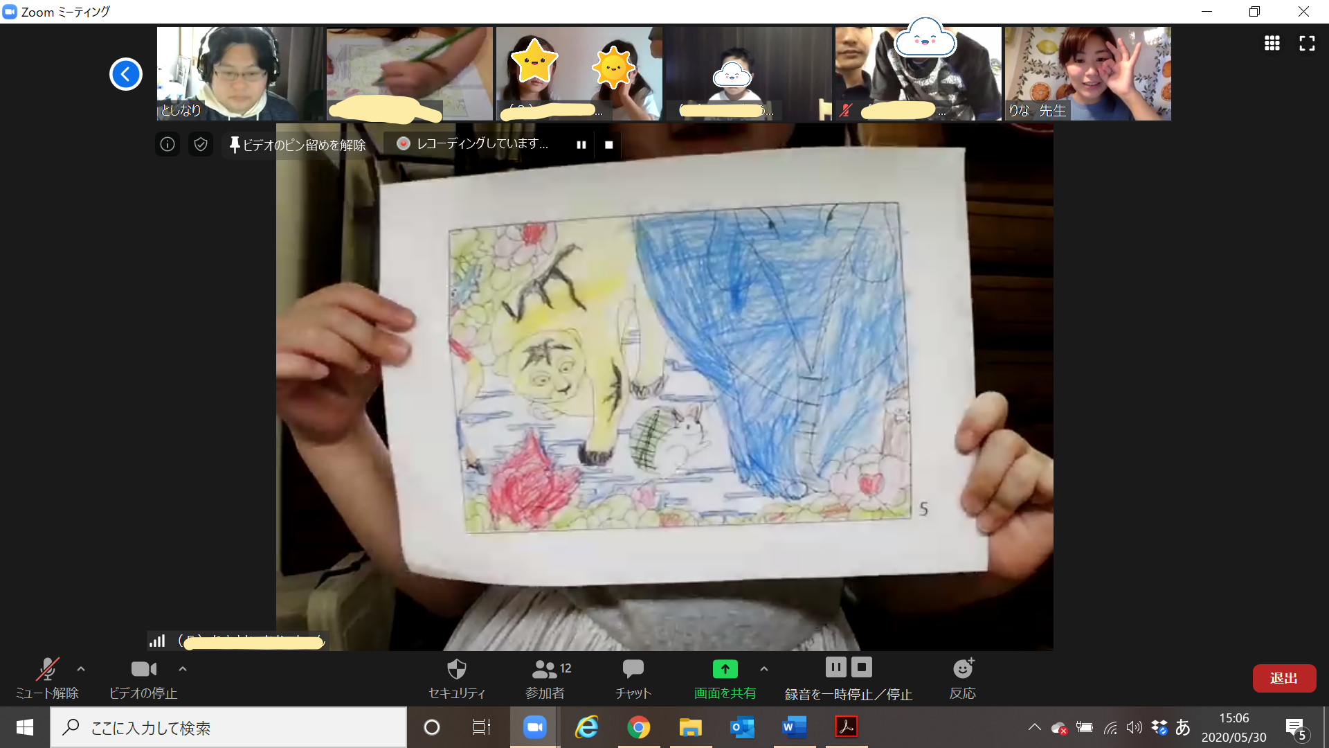Unpin video (ビデオのピン留めを解除)

click(298, 145)
